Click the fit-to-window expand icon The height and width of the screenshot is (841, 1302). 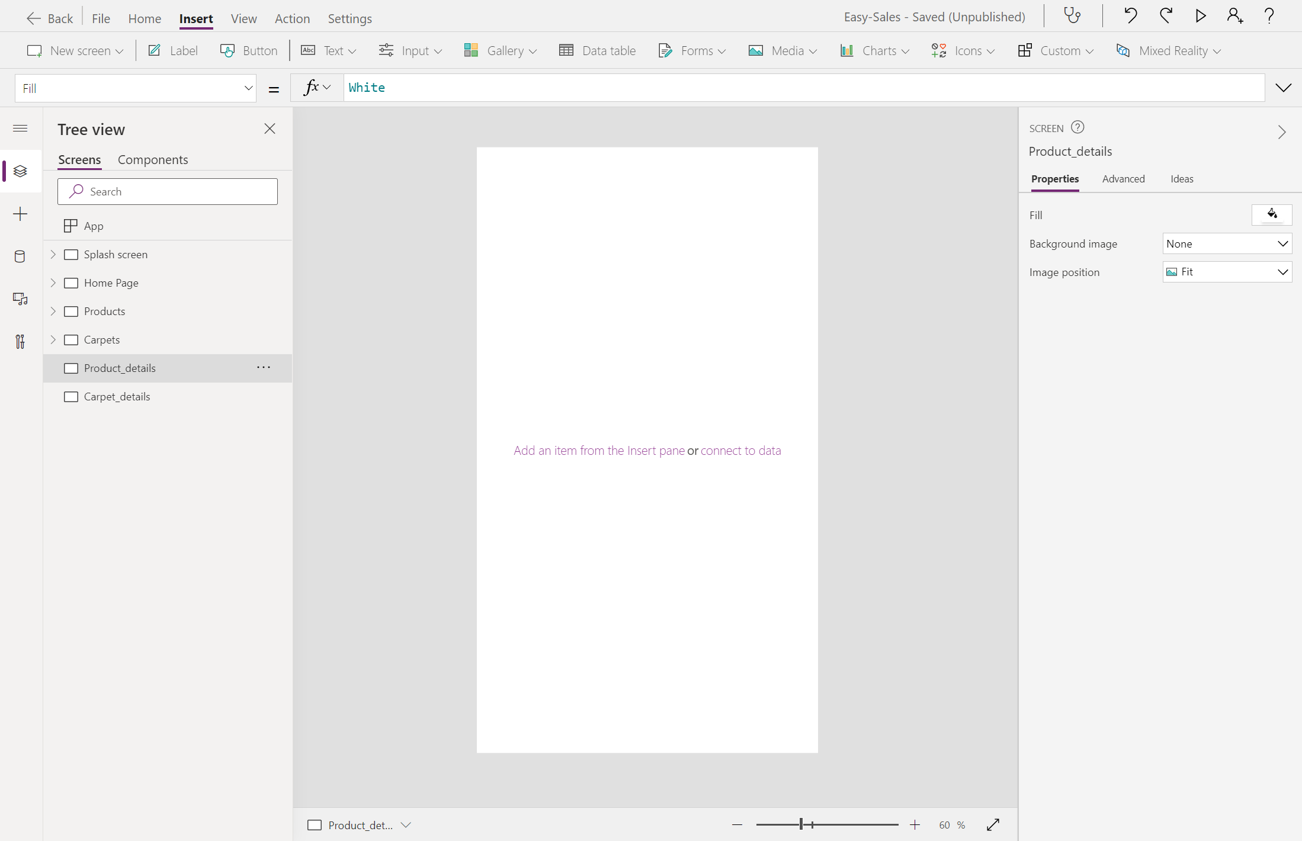[993, 824]
